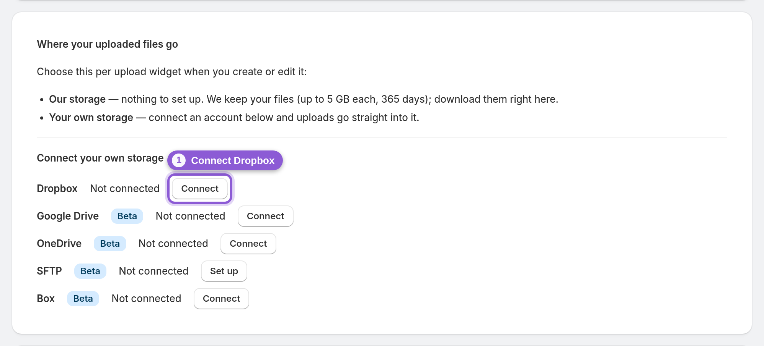Connect the Box storage account
764x346 pixels.
coord(221,299)
